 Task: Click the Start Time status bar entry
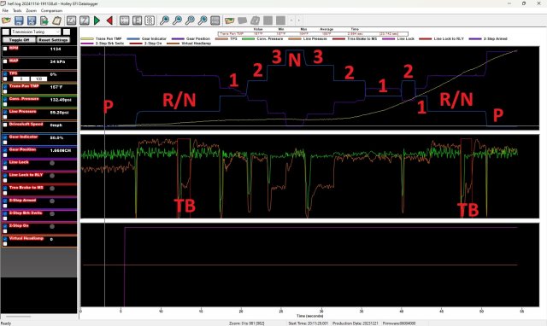point(308,323)
